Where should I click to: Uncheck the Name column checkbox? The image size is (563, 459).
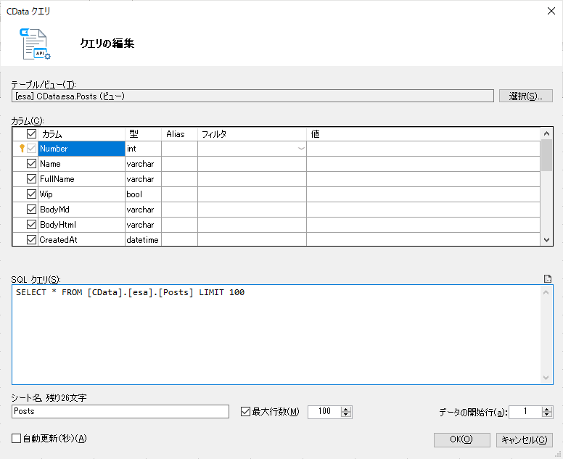click(x=31, y=164)
